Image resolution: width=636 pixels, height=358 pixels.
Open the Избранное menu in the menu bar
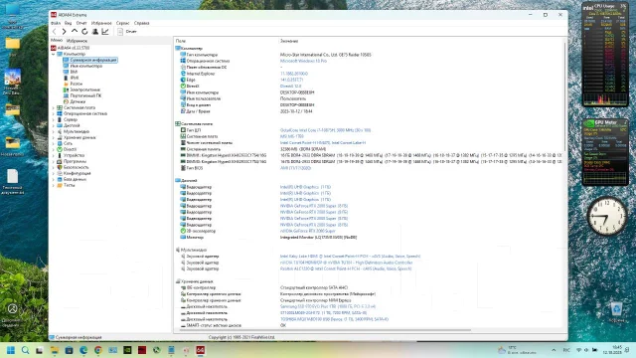click(x=101, y=23)
